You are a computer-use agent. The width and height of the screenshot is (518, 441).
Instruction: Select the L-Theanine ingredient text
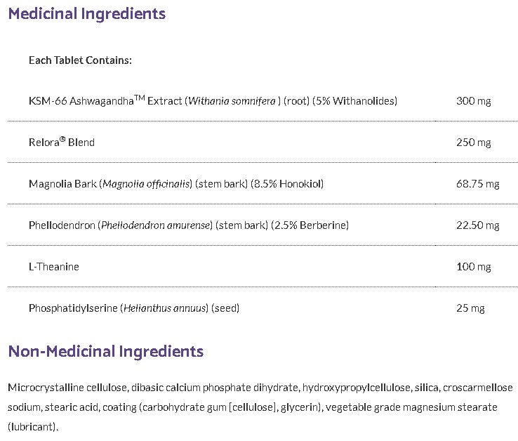point(54,267)
